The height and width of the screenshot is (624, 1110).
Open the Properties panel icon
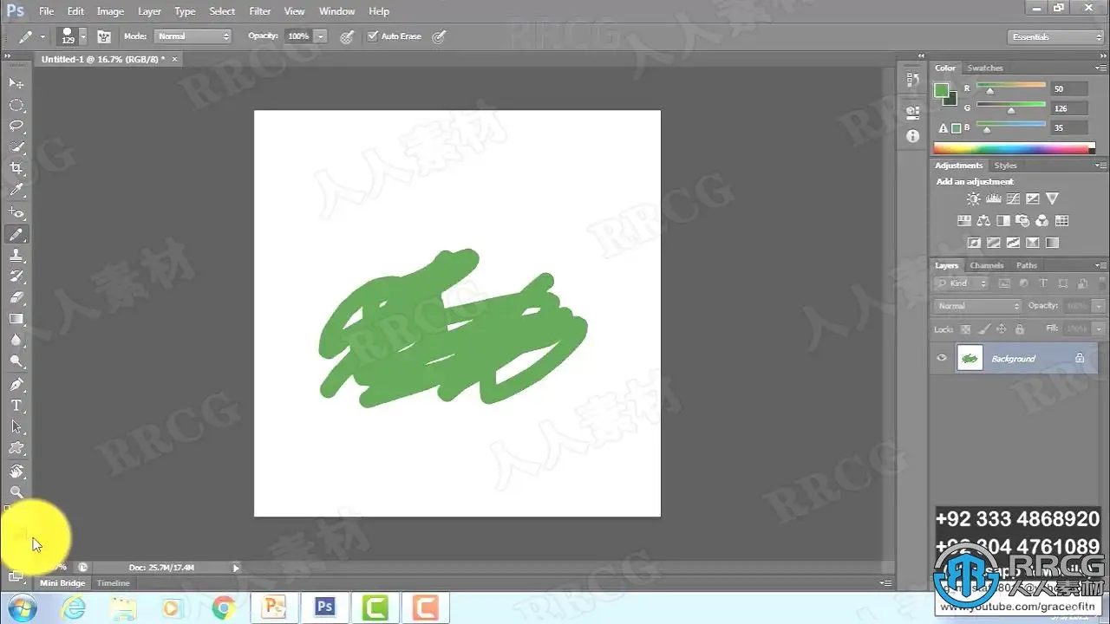click(912, 112)
